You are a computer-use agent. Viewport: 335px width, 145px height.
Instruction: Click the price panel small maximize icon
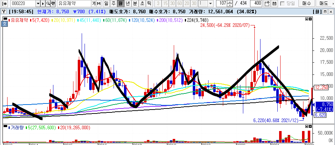[x=307, y=19]
